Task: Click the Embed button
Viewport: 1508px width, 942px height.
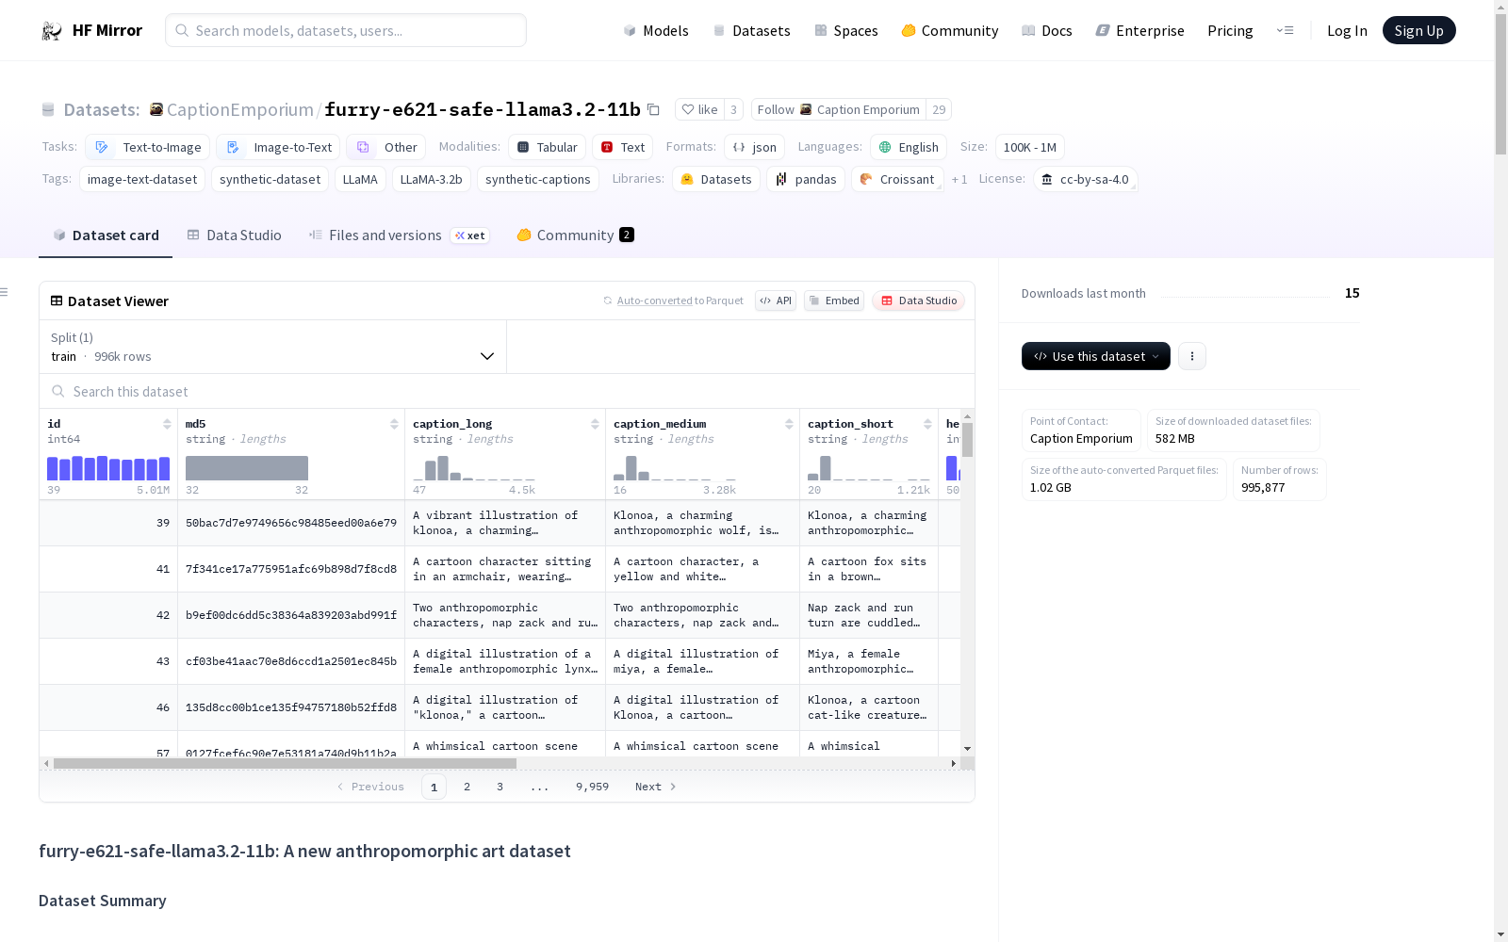Action: 834,300
